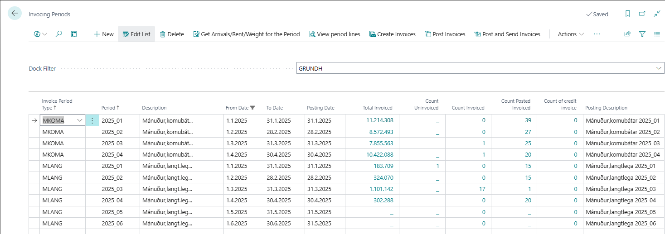Click Post and Send Invoices

(x=507, y=34)
